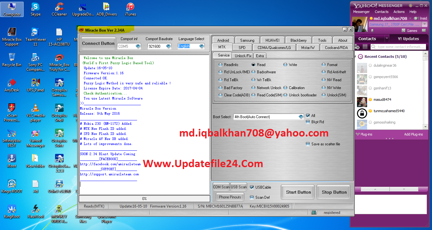Click the 0% progress bar
Screen dimensions: 432x230
[144, 199]
